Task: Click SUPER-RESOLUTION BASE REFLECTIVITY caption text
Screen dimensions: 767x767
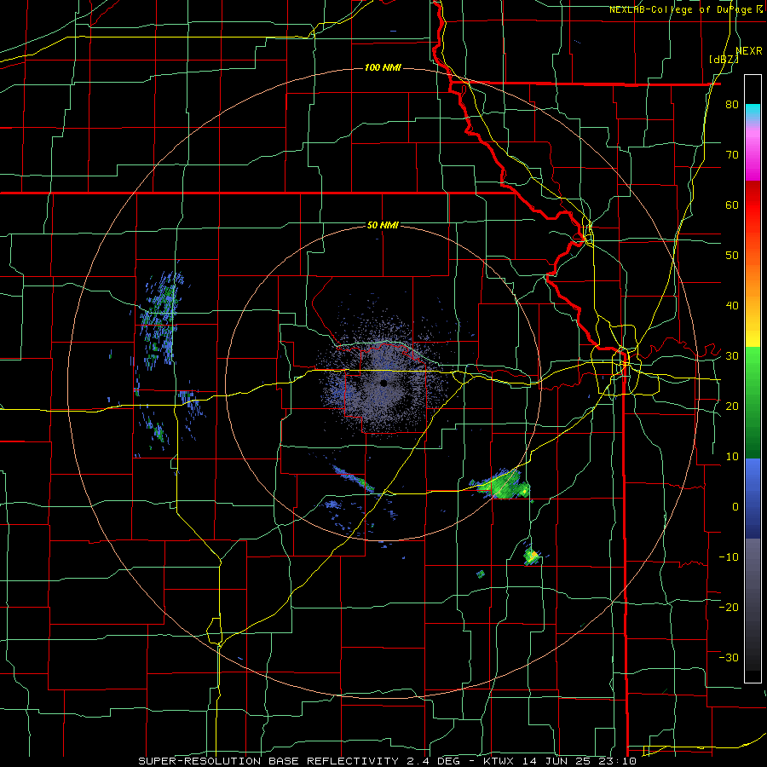Action: point(268,761)
